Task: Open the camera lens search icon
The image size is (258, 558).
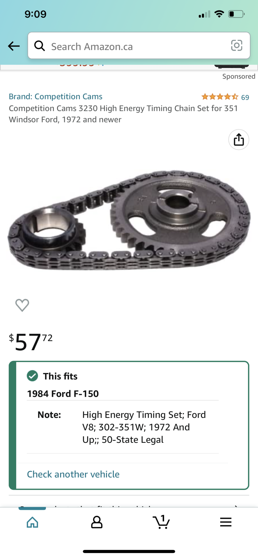Action: 236,45
